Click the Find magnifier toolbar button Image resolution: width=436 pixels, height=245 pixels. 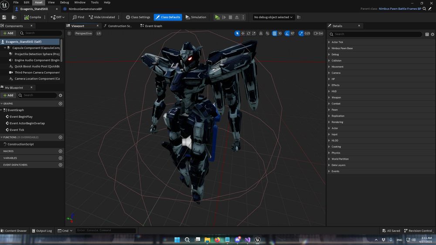(x=78, y=17)
